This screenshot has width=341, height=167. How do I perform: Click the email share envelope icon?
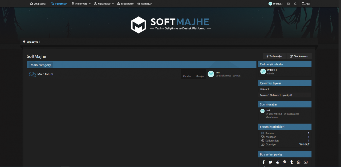[x=305, y=162]
